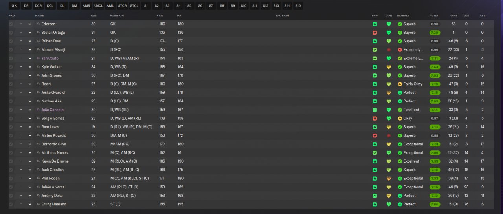Screen dimensions: 503x214
Task: Toggle the picked circle for Ederson
Action: point(11,24)
